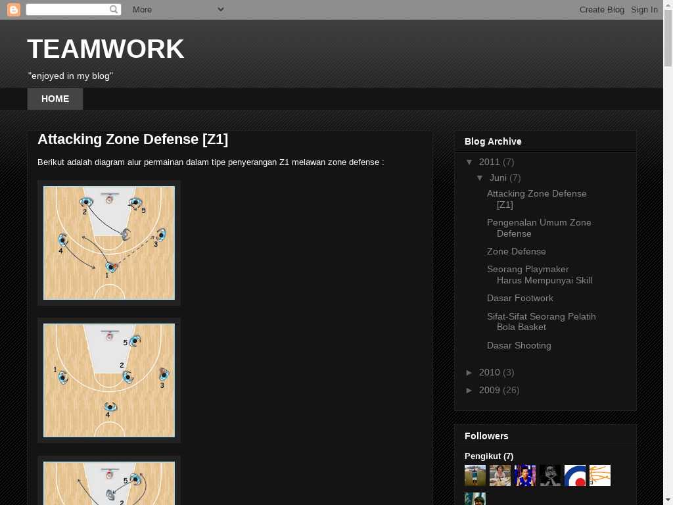Click the partially visible seventh follower avatar

pyautogui.click(x=475, y=499)
